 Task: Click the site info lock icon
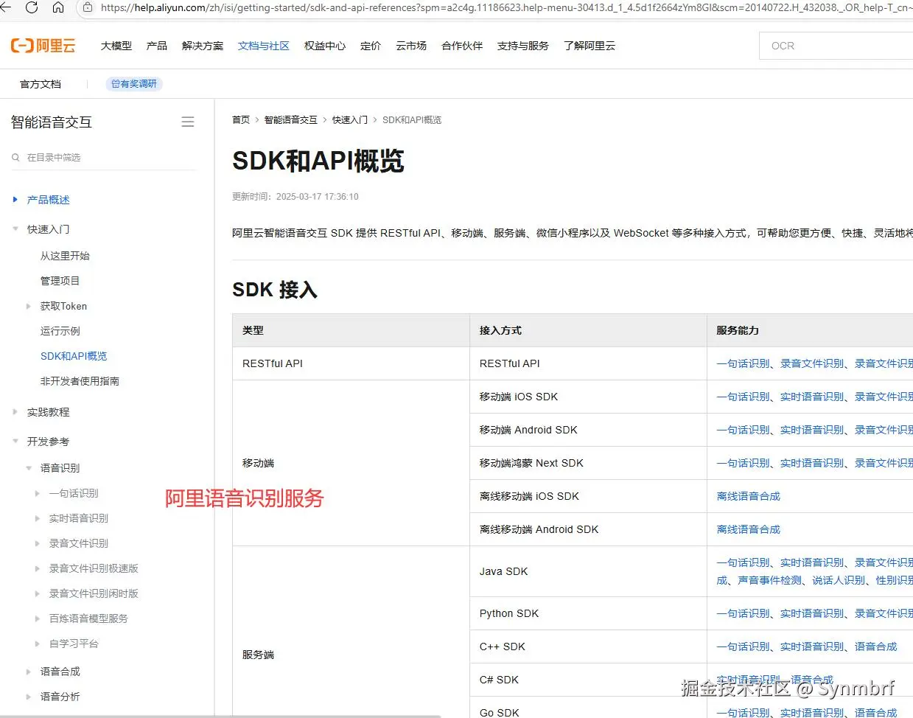[x=88, y=7]
